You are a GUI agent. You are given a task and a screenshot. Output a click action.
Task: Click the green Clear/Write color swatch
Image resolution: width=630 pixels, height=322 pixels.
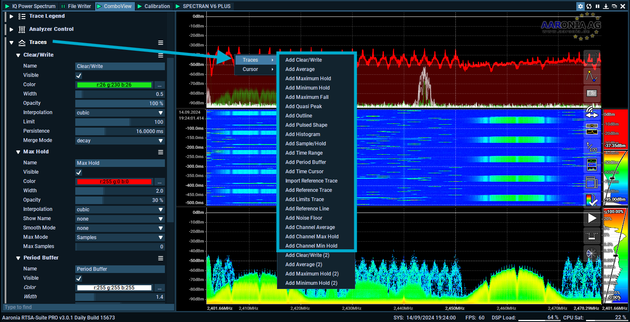click(x=114, y=85)
